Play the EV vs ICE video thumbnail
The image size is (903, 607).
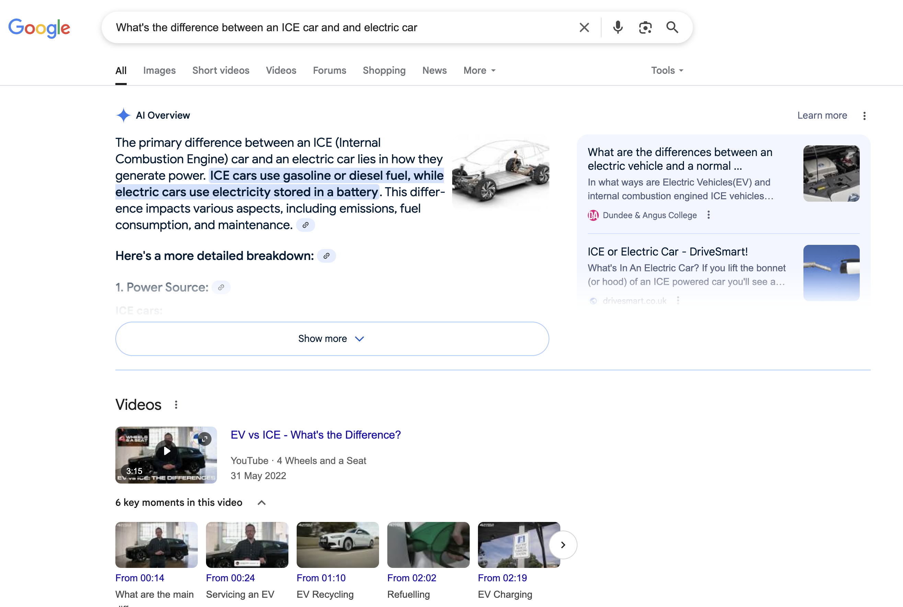pos(166,455)
